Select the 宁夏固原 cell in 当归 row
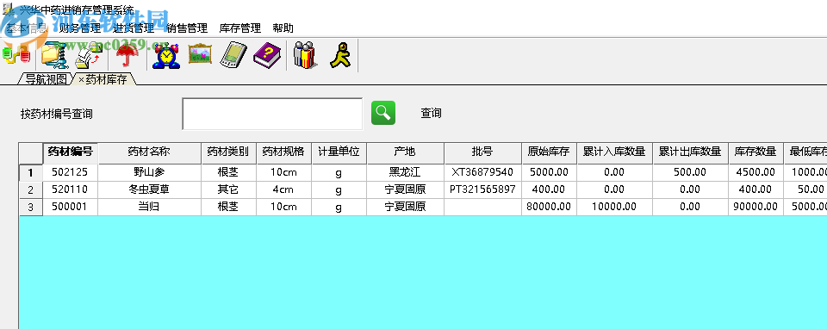827x329 pixels. (x=405, y=208)
